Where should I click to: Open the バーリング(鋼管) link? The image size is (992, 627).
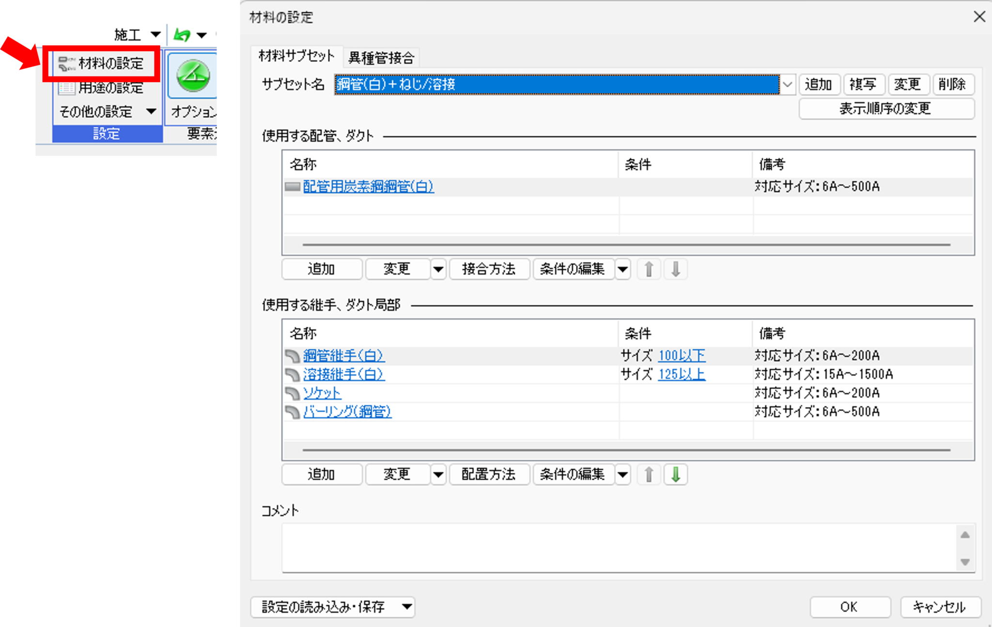(347, 412)
